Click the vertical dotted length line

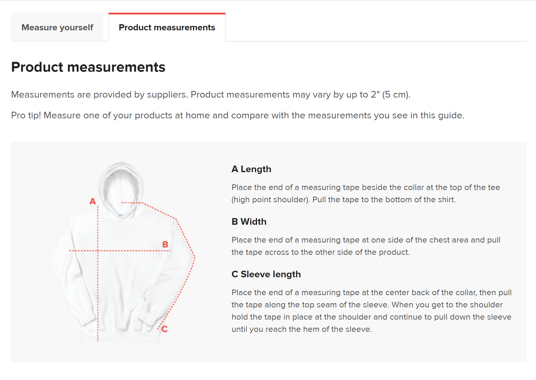click(x=98, y=274)
